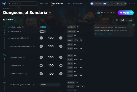Toggle Modları kaydet switch
The width and height of the screenshot is (137, 92).
tap(98, 13)
